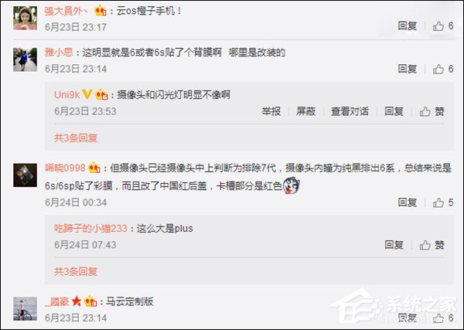The image size is (464, 330).
Task: Click 回复 on Uni9k's reply
Action: 394,111
